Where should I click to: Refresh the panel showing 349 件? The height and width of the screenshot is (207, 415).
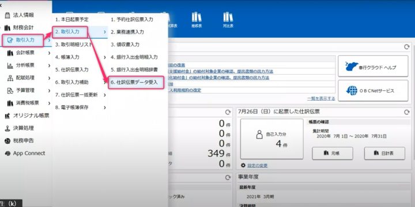(228, 112)
